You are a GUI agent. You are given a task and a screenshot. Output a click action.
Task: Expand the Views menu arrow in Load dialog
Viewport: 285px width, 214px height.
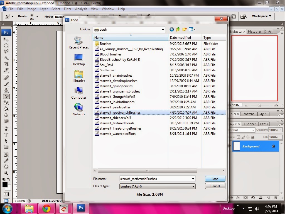(x=195, y=29)
